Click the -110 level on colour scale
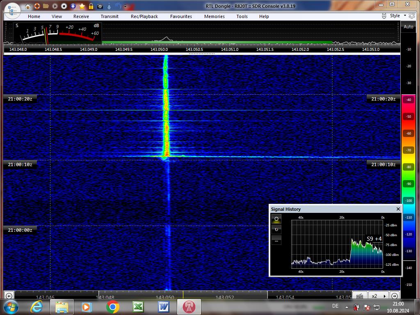The width and height of the screenshot is (420, 315). (x=409, y=217)
